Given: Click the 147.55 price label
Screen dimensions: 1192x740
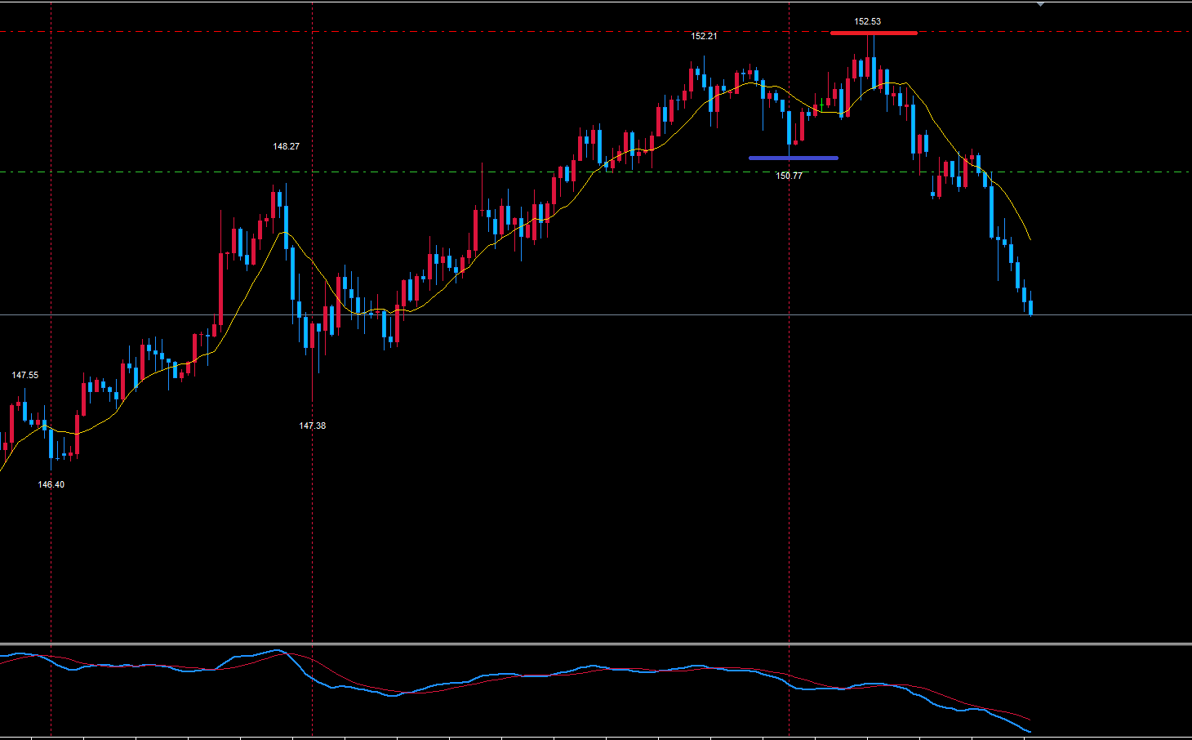Looking at the screenshot, I should click(24, 375).
